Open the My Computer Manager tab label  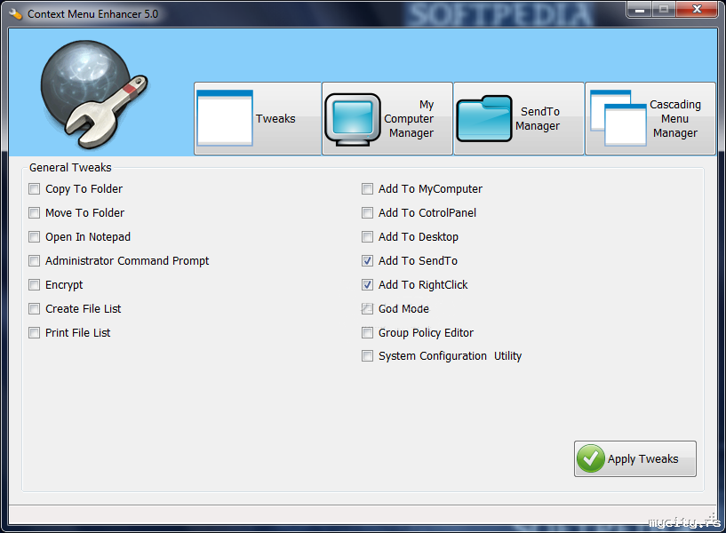(x=410, y=119)
